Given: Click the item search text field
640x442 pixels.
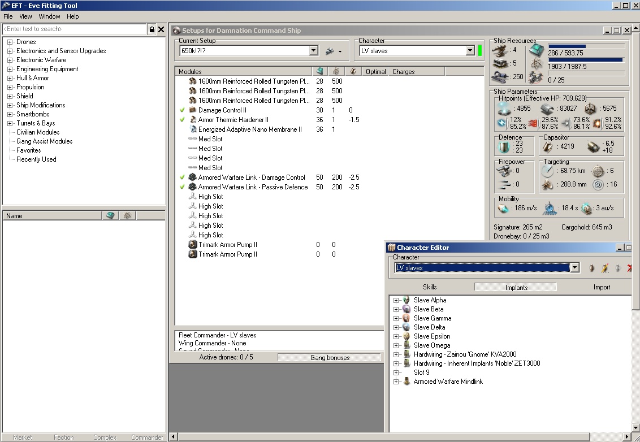Looking at the screenshot, I should 74,29.
